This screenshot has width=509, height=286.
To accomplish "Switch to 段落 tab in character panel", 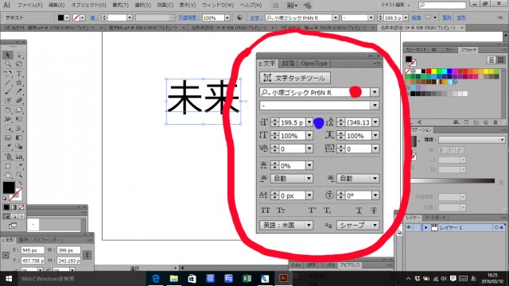I will 288,64.
